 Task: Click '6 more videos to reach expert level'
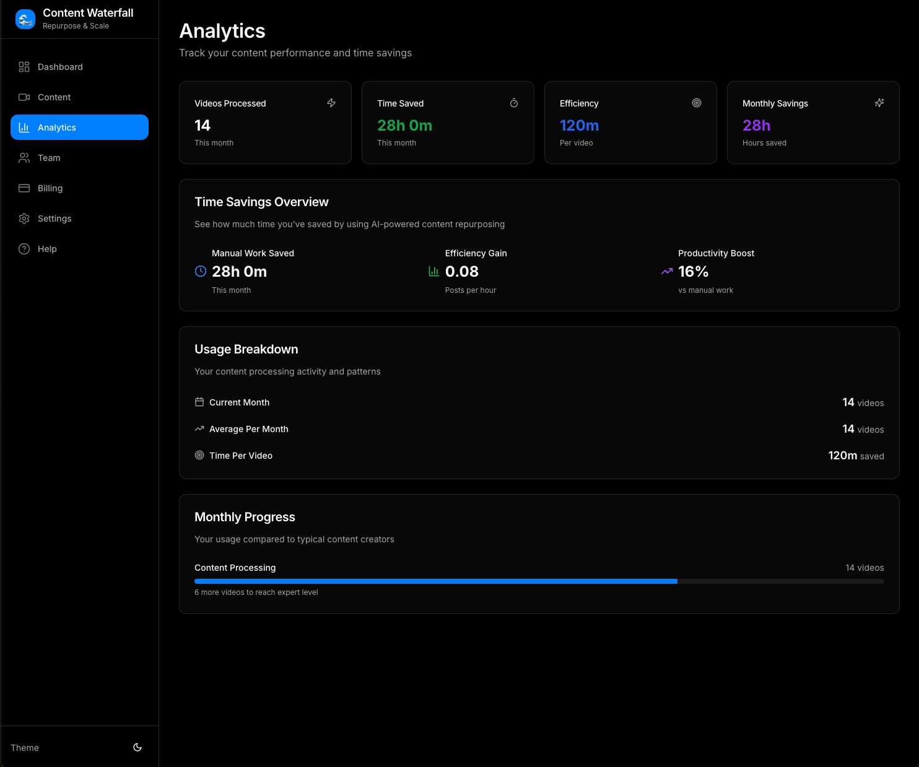(x=256, y=592)
